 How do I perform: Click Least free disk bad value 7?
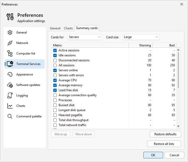174,90
